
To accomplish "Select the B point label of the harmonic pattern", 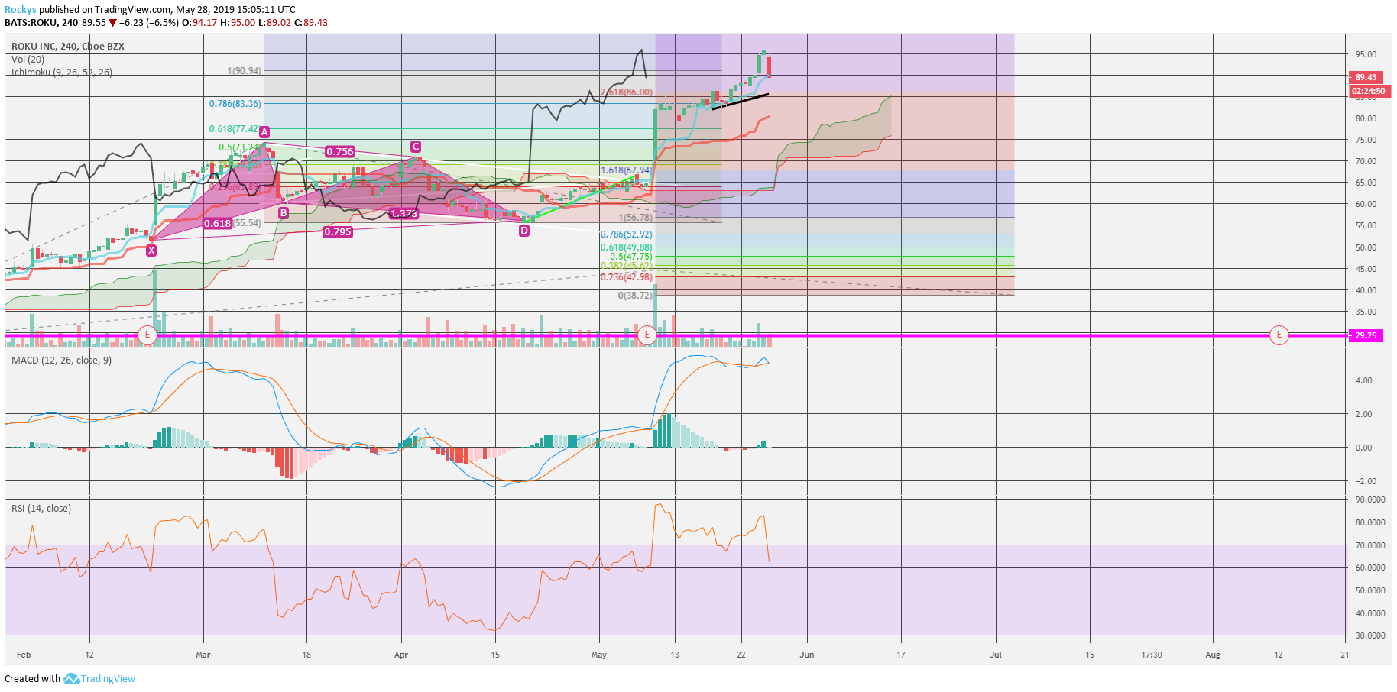I will pos(284,213).
